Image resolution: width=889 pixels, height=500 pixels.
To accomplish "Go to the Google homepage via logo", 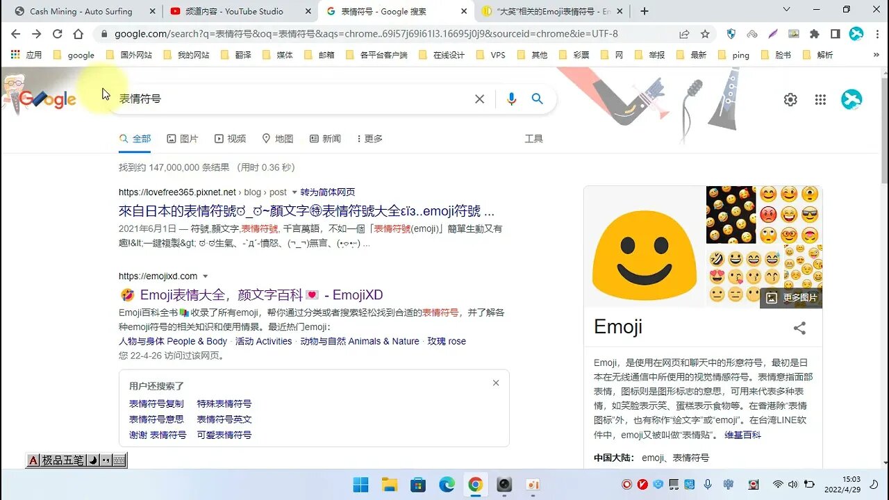I will (47, 99).
